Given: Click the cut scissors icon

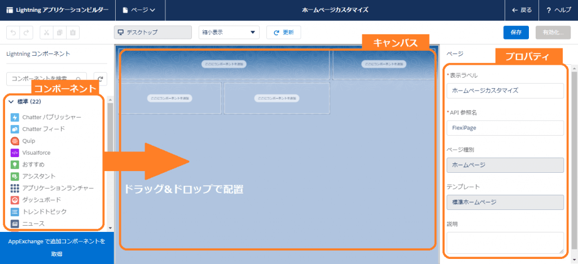Looking at the screenshot, I should [46, 32].
